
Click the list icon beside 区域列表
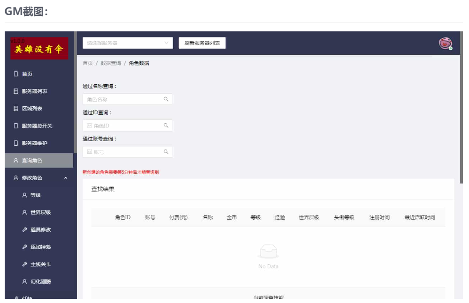click(16, 108)
